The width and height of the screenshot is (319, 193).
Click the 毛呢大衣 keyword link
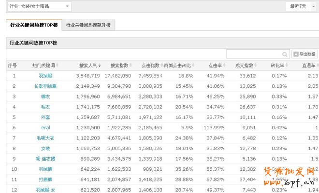(x=45, y=138)
